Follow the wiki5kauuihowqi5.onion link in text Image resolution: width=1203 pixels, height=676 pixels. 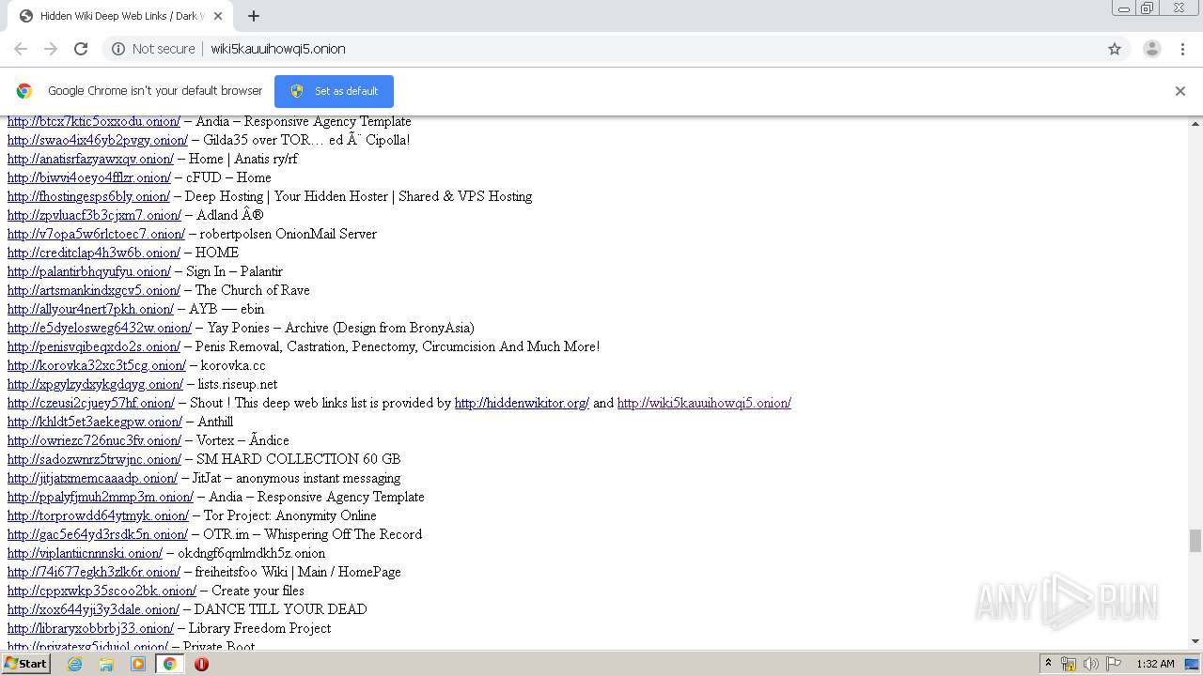[x=704, y=403]
